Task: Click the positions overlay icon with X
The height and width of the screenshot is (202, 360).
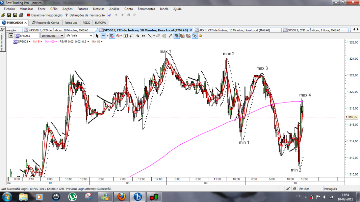Action: pyautogui.click(x=188, y=36)
